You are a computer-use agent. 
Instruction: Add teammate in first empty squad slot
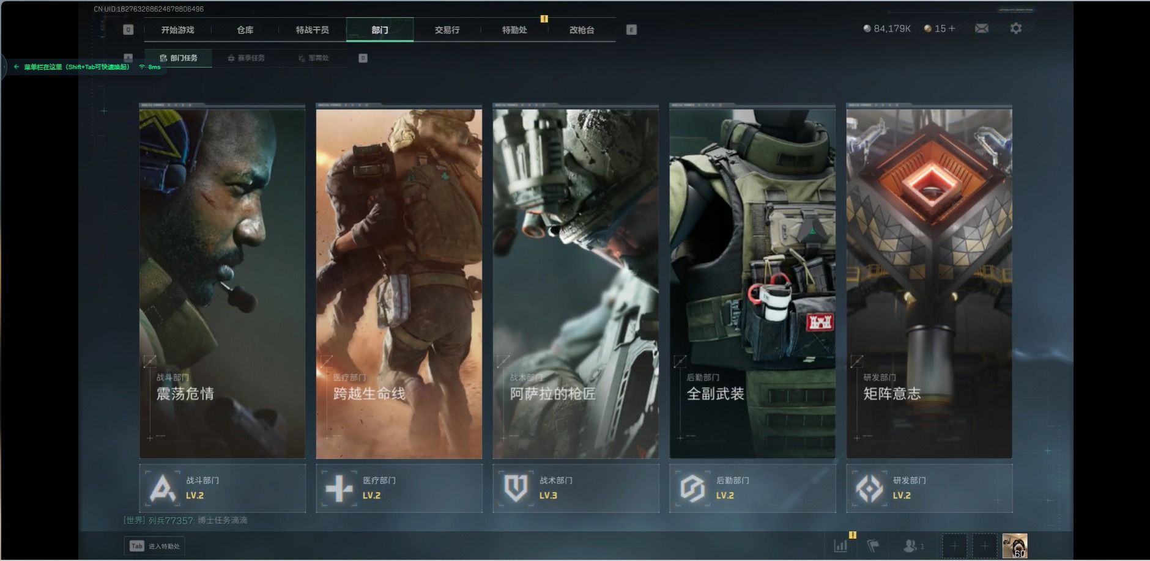pyautogui.click(x=954, y=546)
